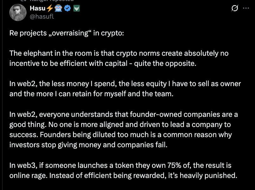The height and width of the screenshot is (190, 255).
Task: Click the 'elephant in the room' paragraph
Action: pos(119,58)
